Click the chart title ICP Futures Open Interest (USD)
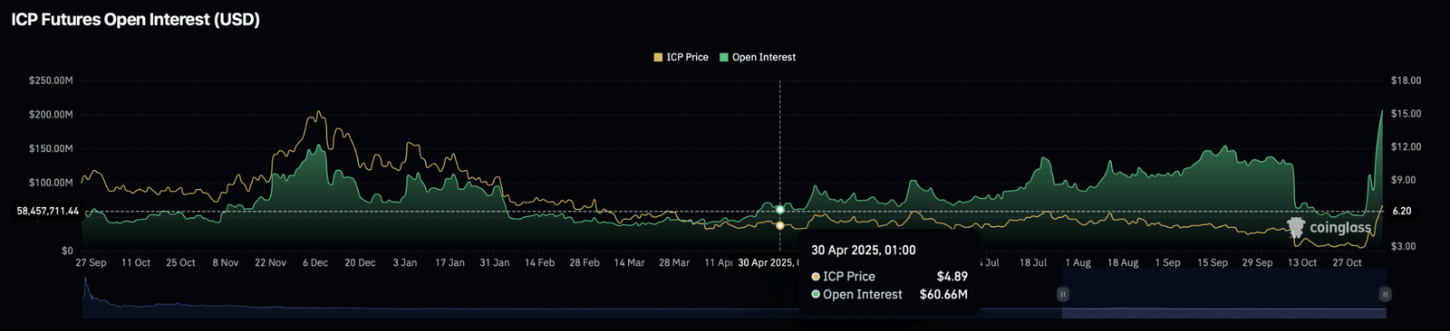The width and height of the screenshot is (1450, 331). click(x=135, y=19)
